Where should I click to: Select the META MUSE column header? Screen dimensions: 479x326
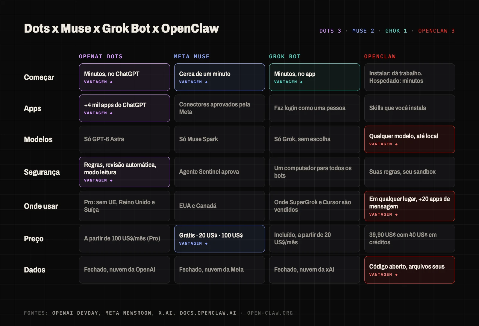(192, 57)
